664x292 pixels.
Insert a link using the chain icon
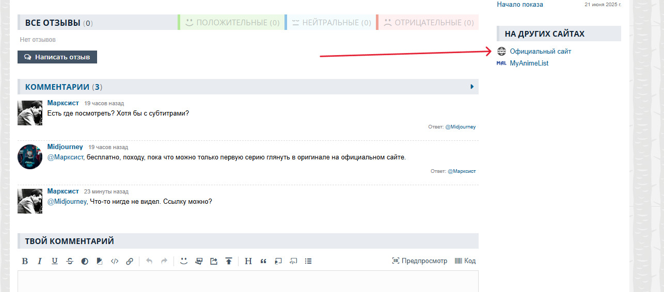130,261
